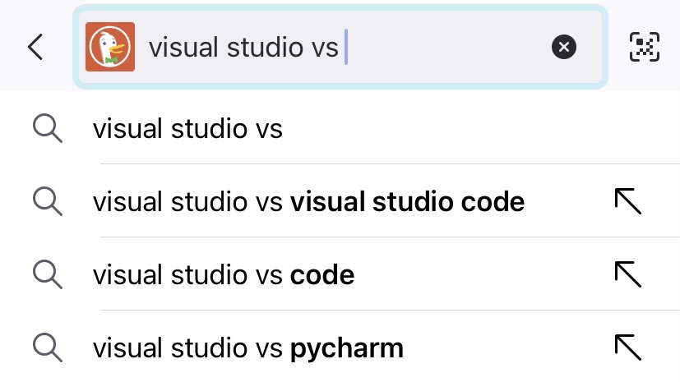Viewport: 680px width, 382px height.
Task: Select the plain 'visual studio vs' suggestion
Action: click(187, 129)
